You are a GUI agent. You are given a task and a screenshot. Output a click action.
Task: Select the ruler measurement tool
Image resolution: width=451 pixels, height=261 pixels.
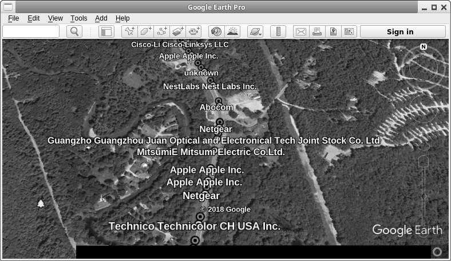277,31
